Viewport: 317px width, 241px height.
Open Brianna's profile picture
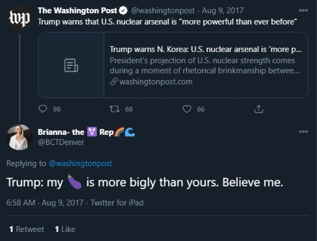coord(20,137)
